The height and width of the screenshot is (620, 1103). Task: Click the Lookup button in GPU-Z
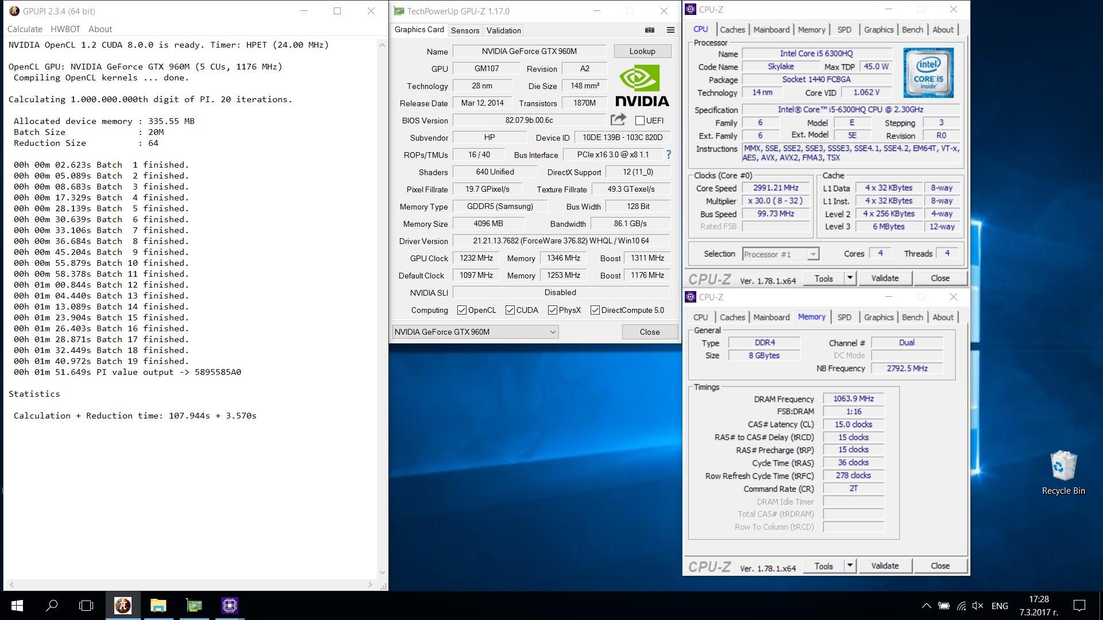(x=642, y=51)
